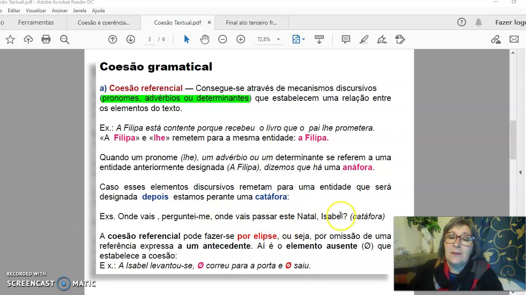This screenshot has width=526, height=295.
Task: Open the sign document pen tool
Action: click(382, 39)
